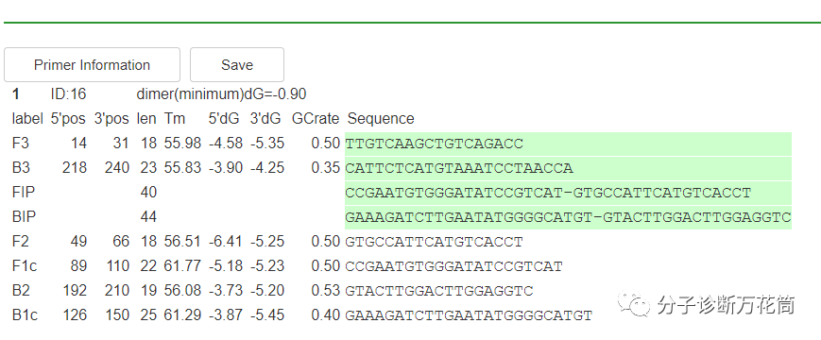Select the B3 primer sequence text
821x340 pixels.
click(459, 168)
